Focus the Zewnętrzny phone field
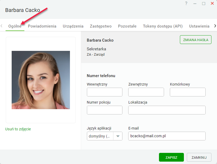This screenshot has height=164, width=217. point(146,92)
